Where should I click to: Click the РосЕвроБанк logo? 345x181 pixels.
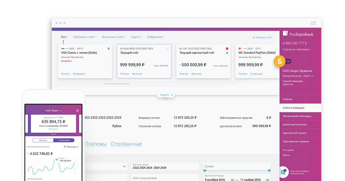pos(298,34)
